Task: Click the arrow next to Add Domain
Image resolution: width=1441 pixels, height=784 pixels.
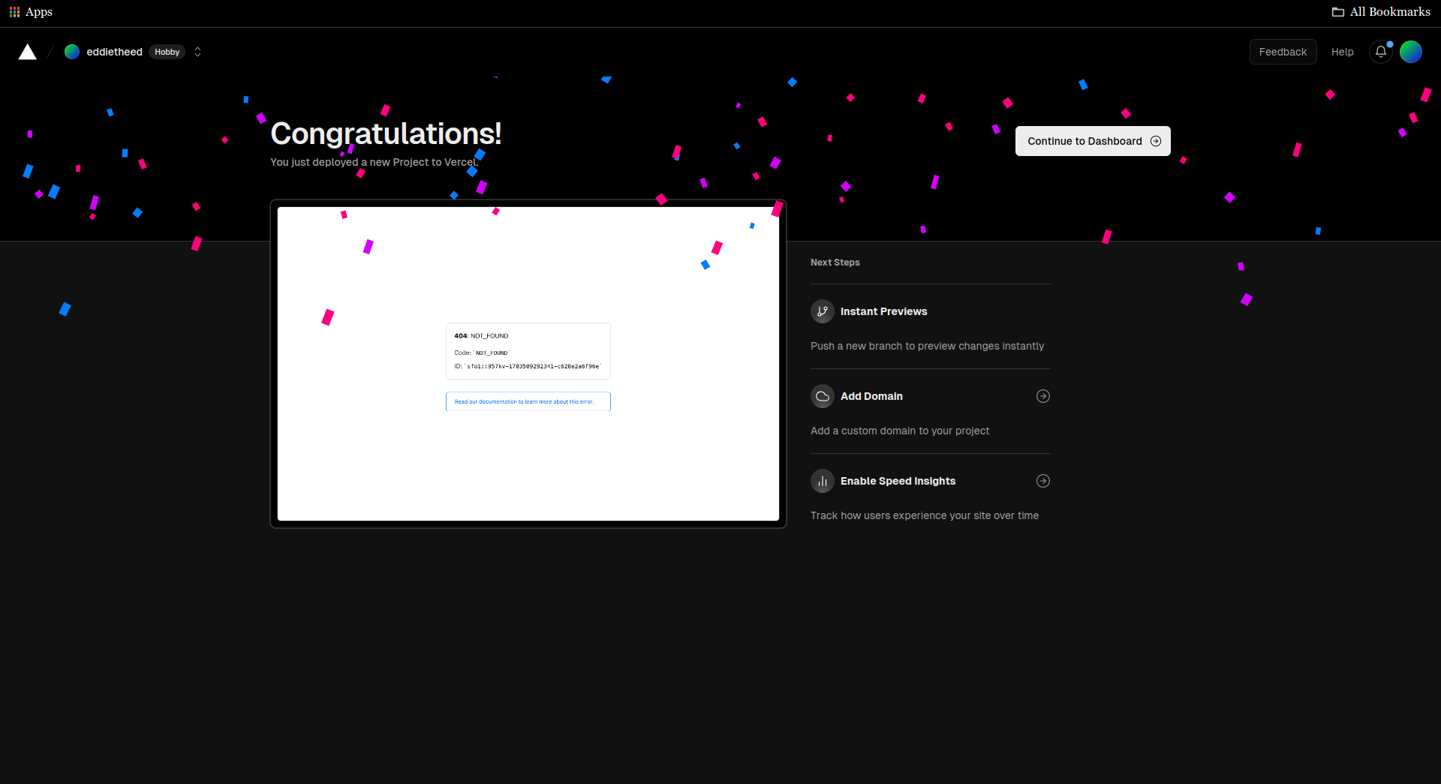Action: tap(1043, 396)
